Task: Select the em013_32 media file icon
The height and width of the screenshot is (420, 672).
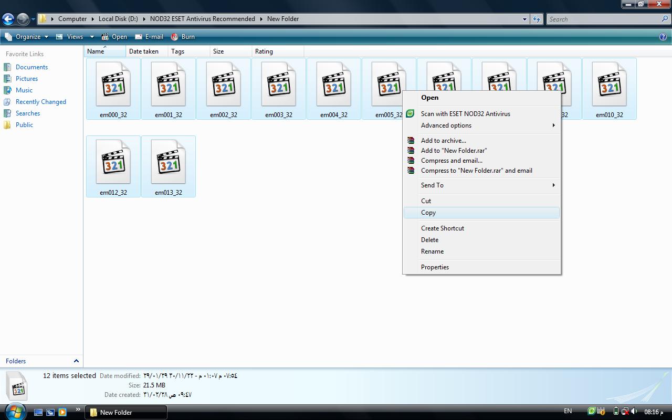Action: (x=169, y=163)
